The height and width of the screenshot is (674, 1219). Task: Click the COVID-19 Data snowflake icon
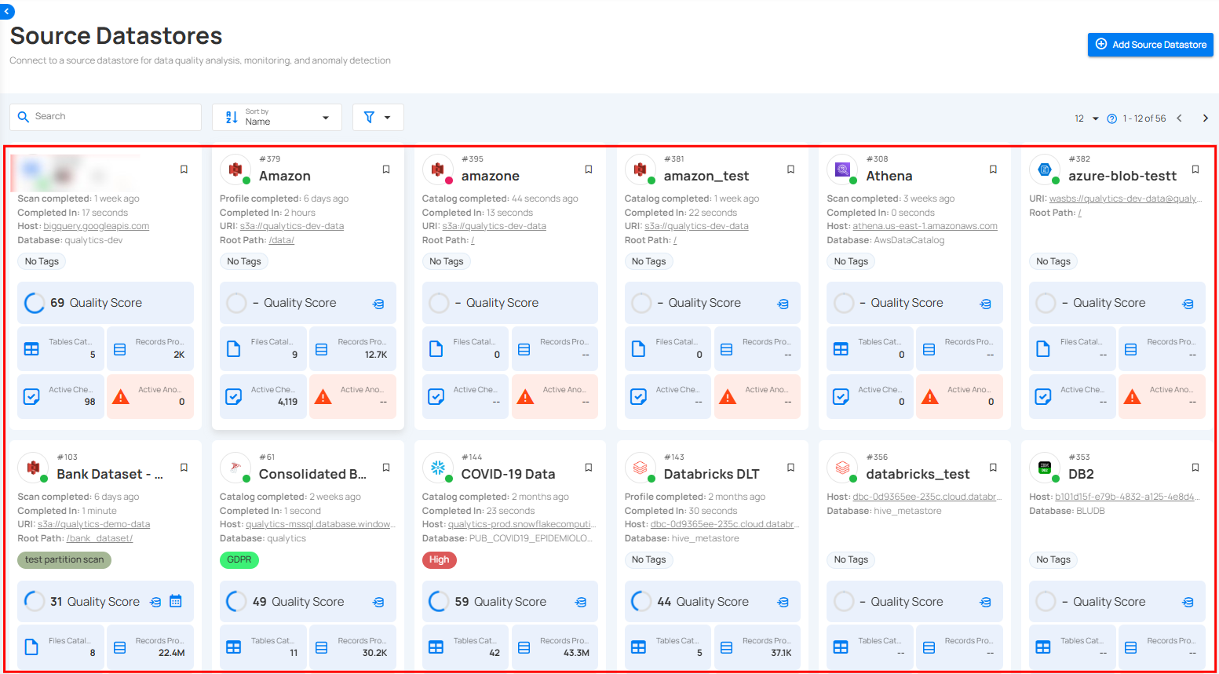(x=437, y=468)
